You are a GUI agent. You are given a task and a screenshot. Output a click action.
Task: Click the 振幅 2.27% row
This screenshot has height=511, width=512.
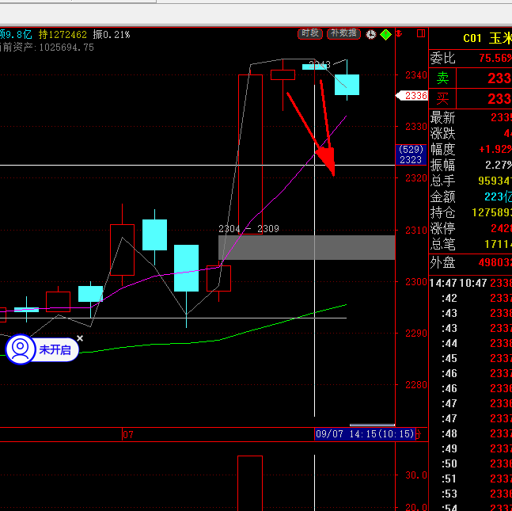[x=471, y=165]
